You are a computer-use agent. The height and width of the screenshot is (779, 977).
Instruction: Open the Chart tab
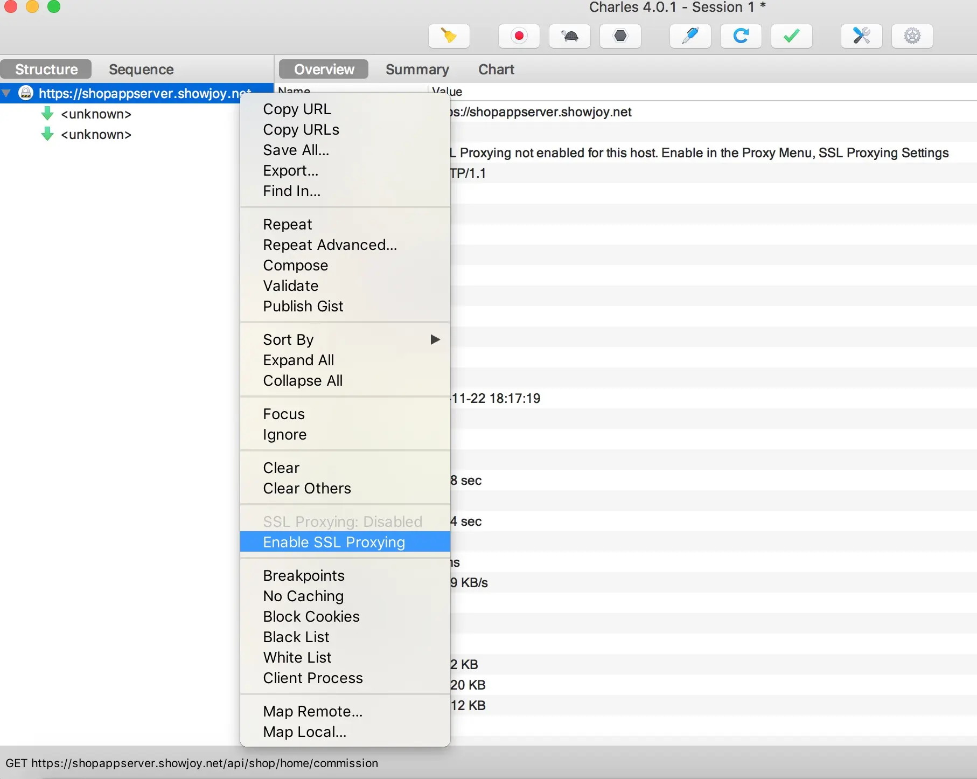point(497,69)
